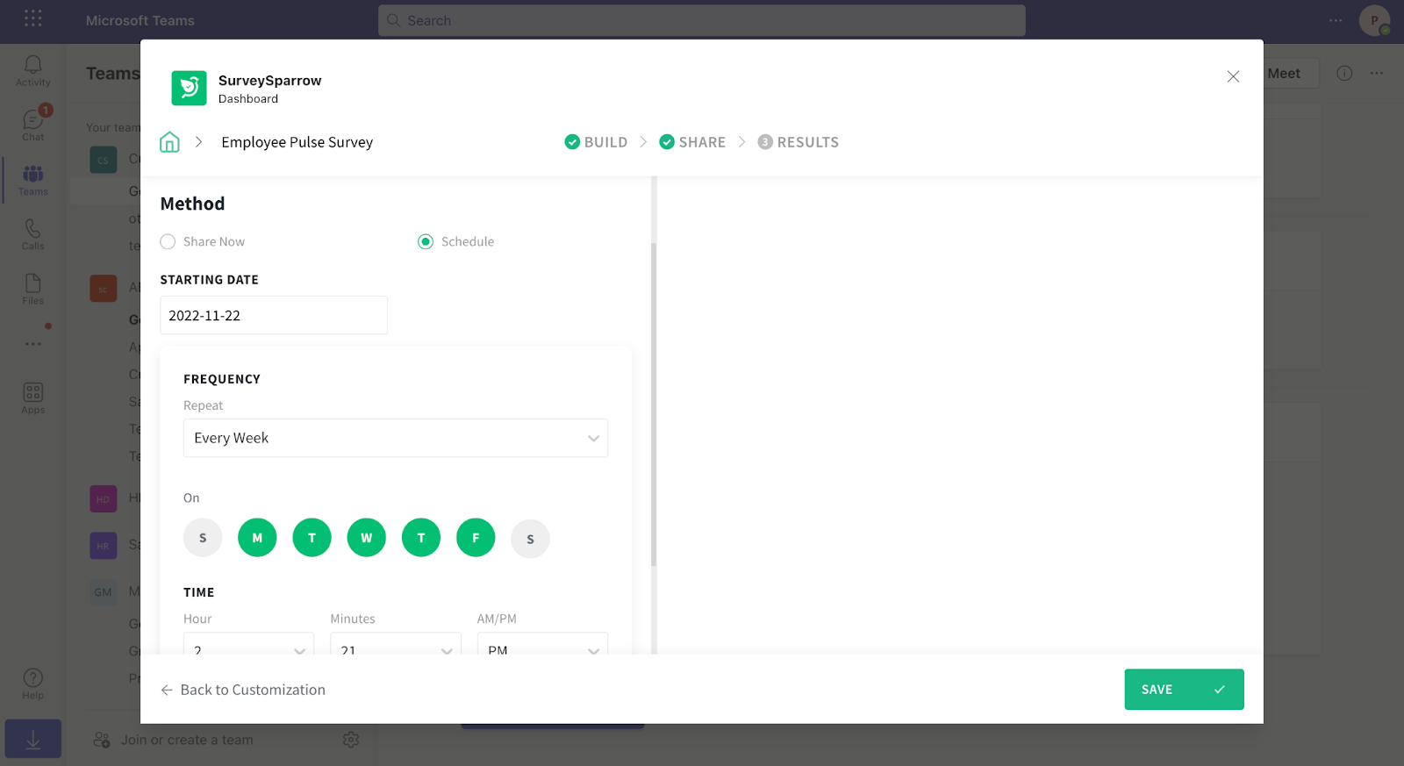Screen dimensions: 1404x766
Task: Go to the RESULTS step
Action: point(799,142)
